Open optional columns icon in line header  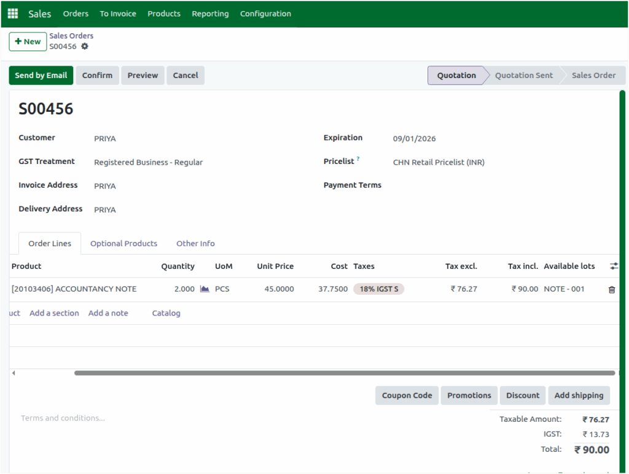(x=613, y=266)
